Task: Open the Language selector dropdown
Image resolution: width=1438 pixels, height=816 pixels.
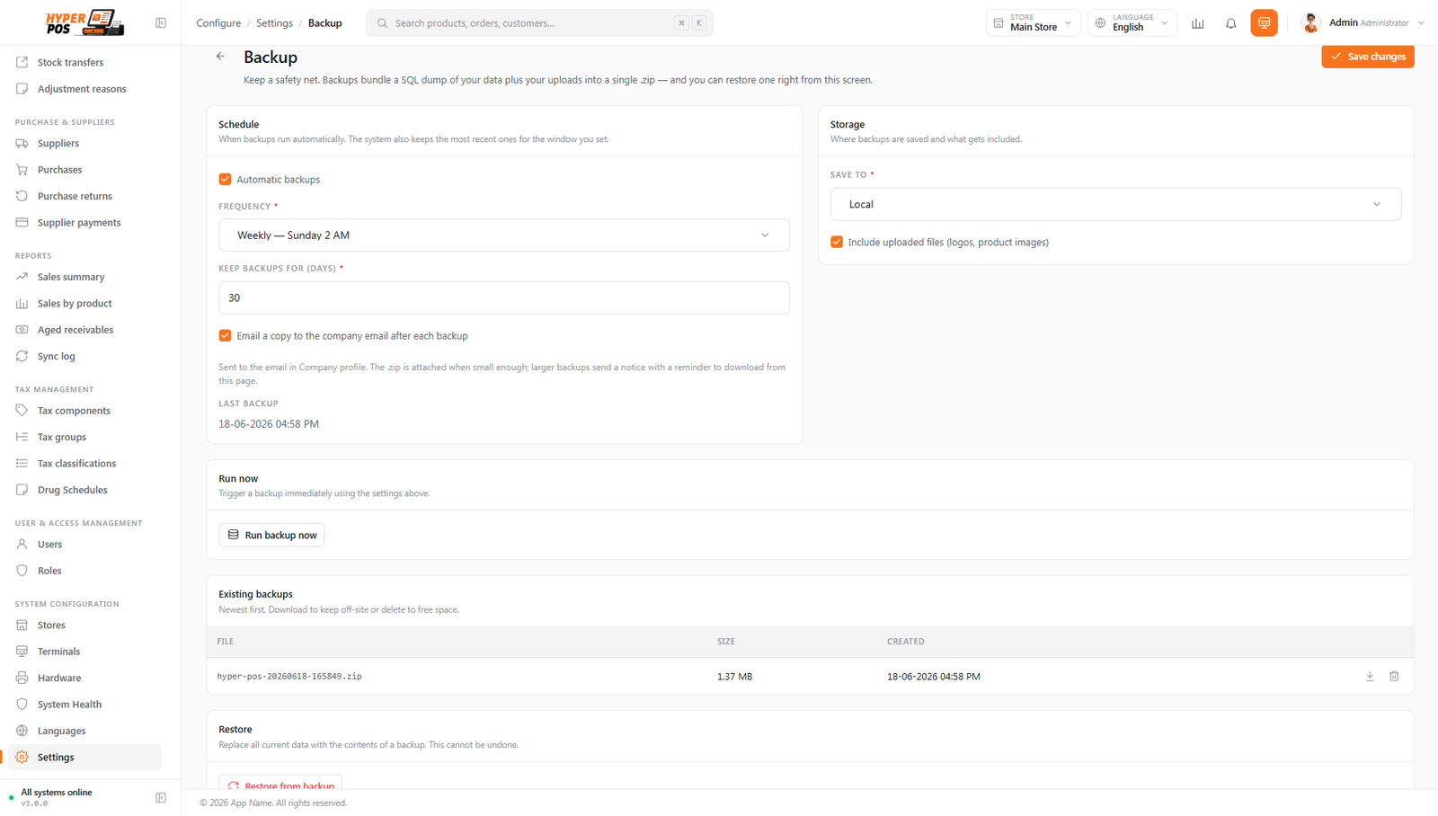Action: (1132, 23)
